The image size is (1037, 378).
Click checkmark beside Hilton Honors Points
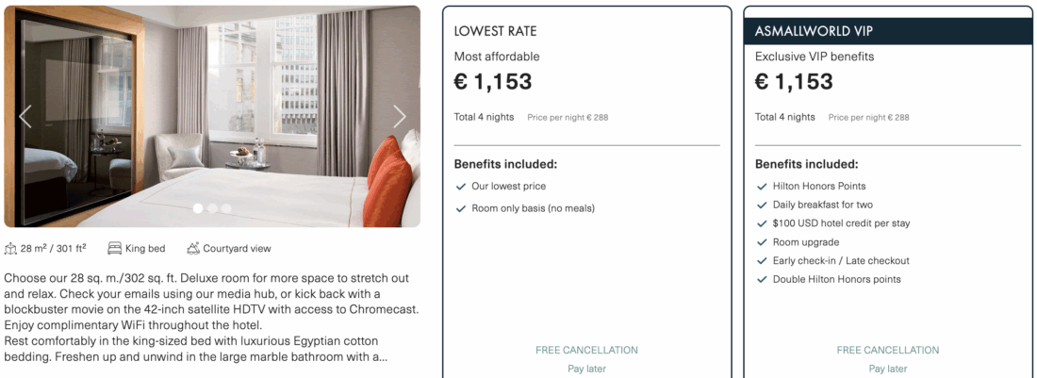(762, 187)
